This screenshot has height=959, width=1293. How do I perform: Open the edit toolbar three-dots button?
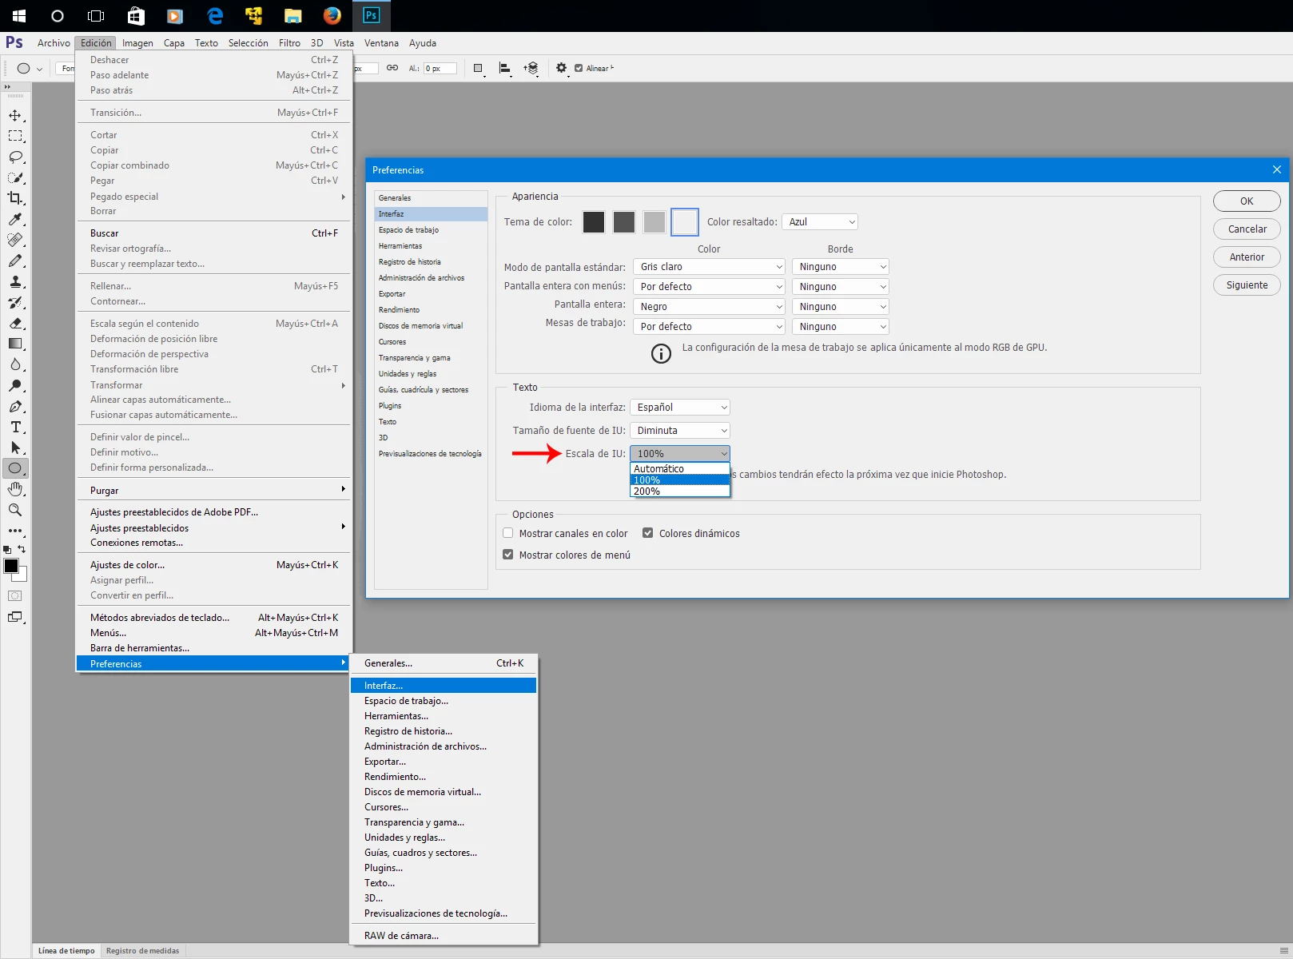click(x=15, y=530)
